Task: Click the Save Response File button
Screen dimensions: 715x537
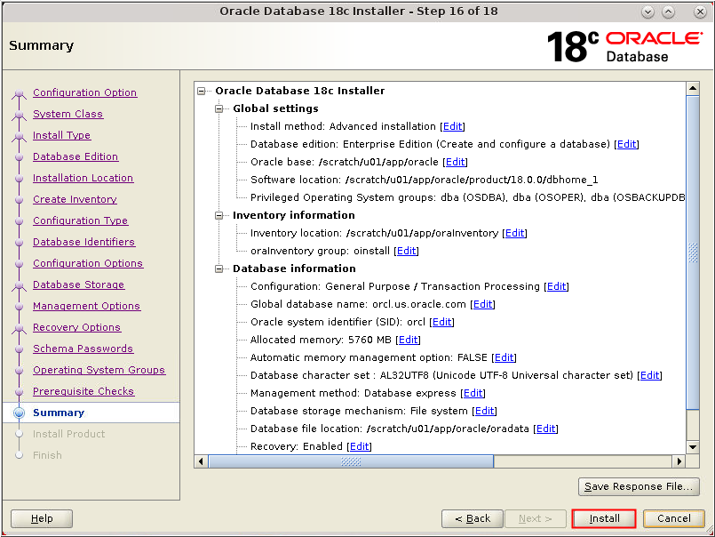Action: click(x=639, y=487)
